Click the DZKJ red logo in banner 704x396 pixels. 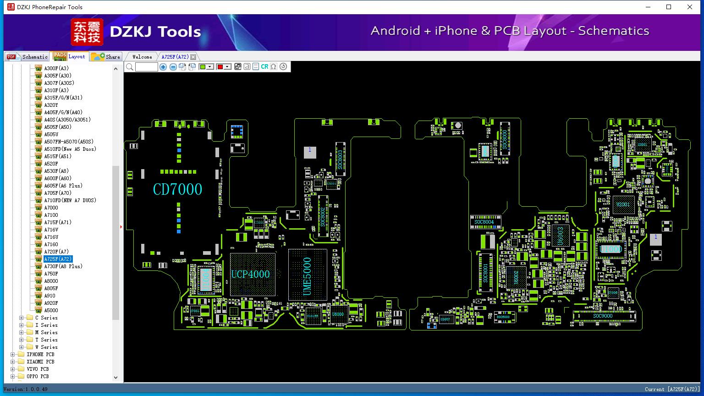pos(87,32)
